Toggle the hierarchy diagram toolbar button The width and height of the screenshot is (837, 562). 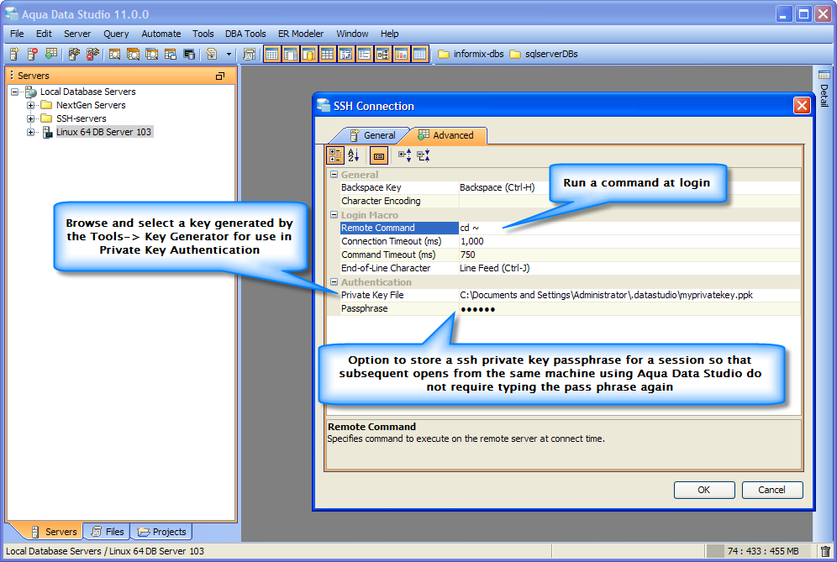382,54
